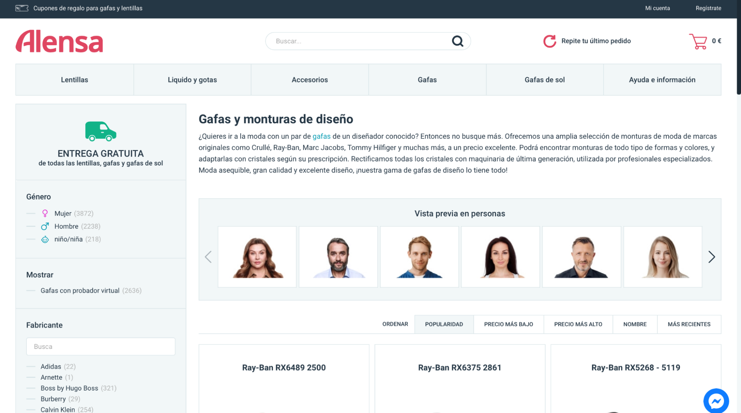The image size is (741, 413).
Task: Open Mi cuenta link
Action: (657, 8)
